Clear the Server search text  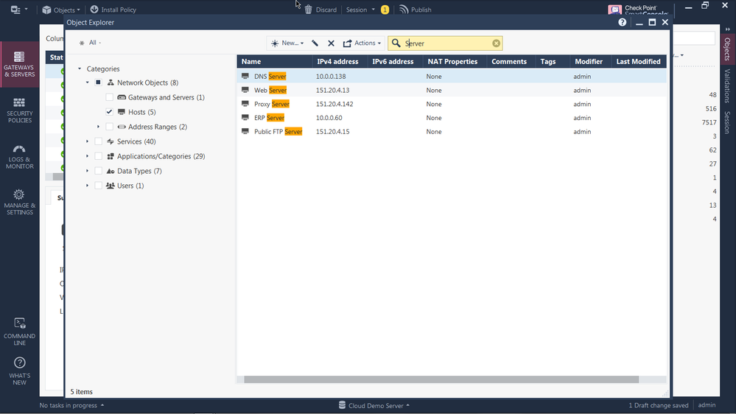point(496,43)
